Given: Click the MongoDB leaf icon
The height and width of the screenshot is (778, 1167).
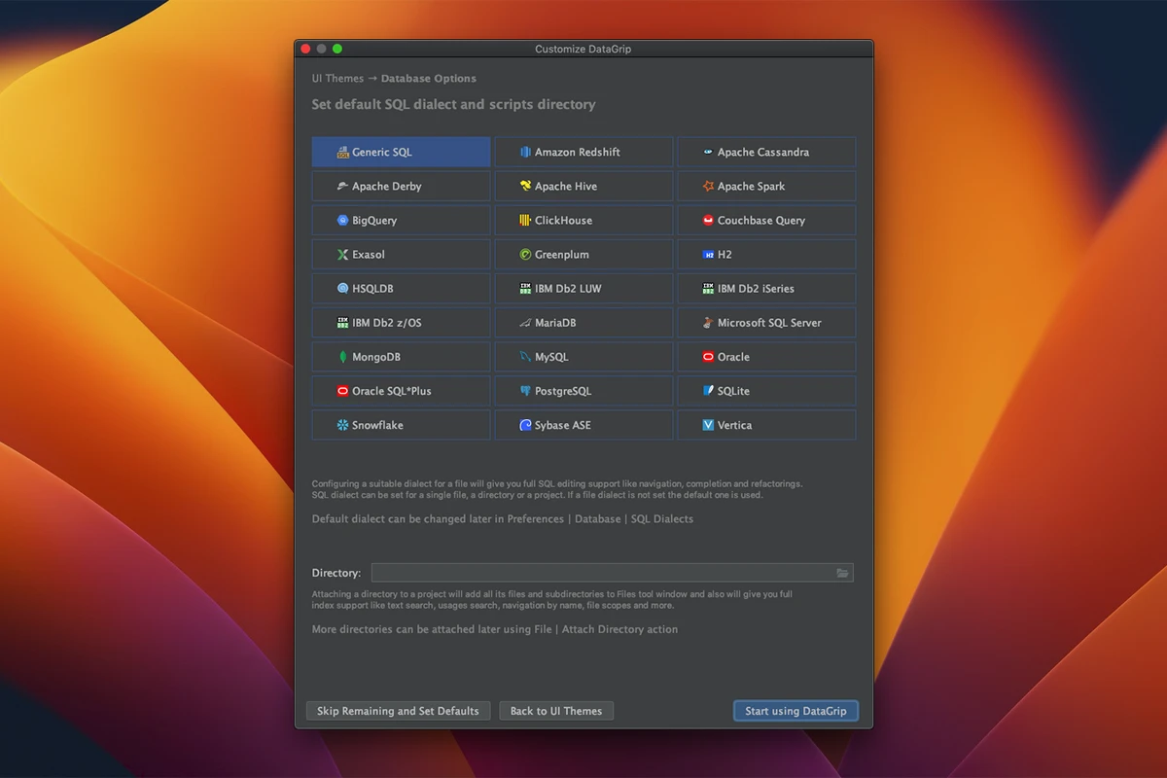Looking at the screenshot, I should [x=343, y=356].
